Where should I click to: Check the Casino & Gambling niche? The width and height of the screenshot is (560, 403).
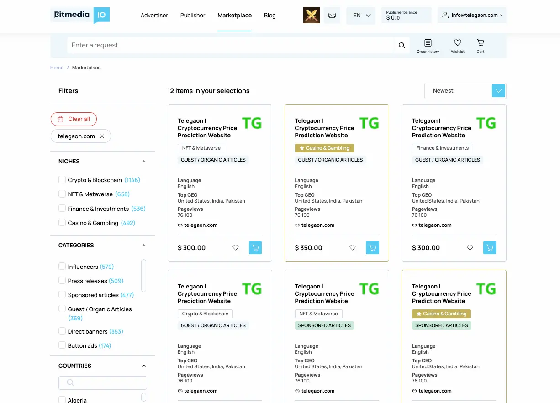click(x=62, y=222)
